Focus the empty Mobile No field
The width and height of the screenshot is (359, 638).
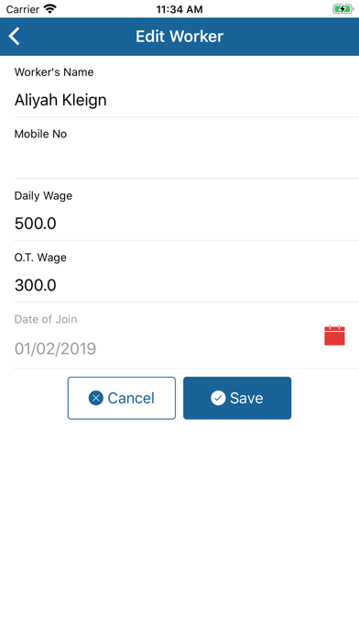(x=187, y=161)
